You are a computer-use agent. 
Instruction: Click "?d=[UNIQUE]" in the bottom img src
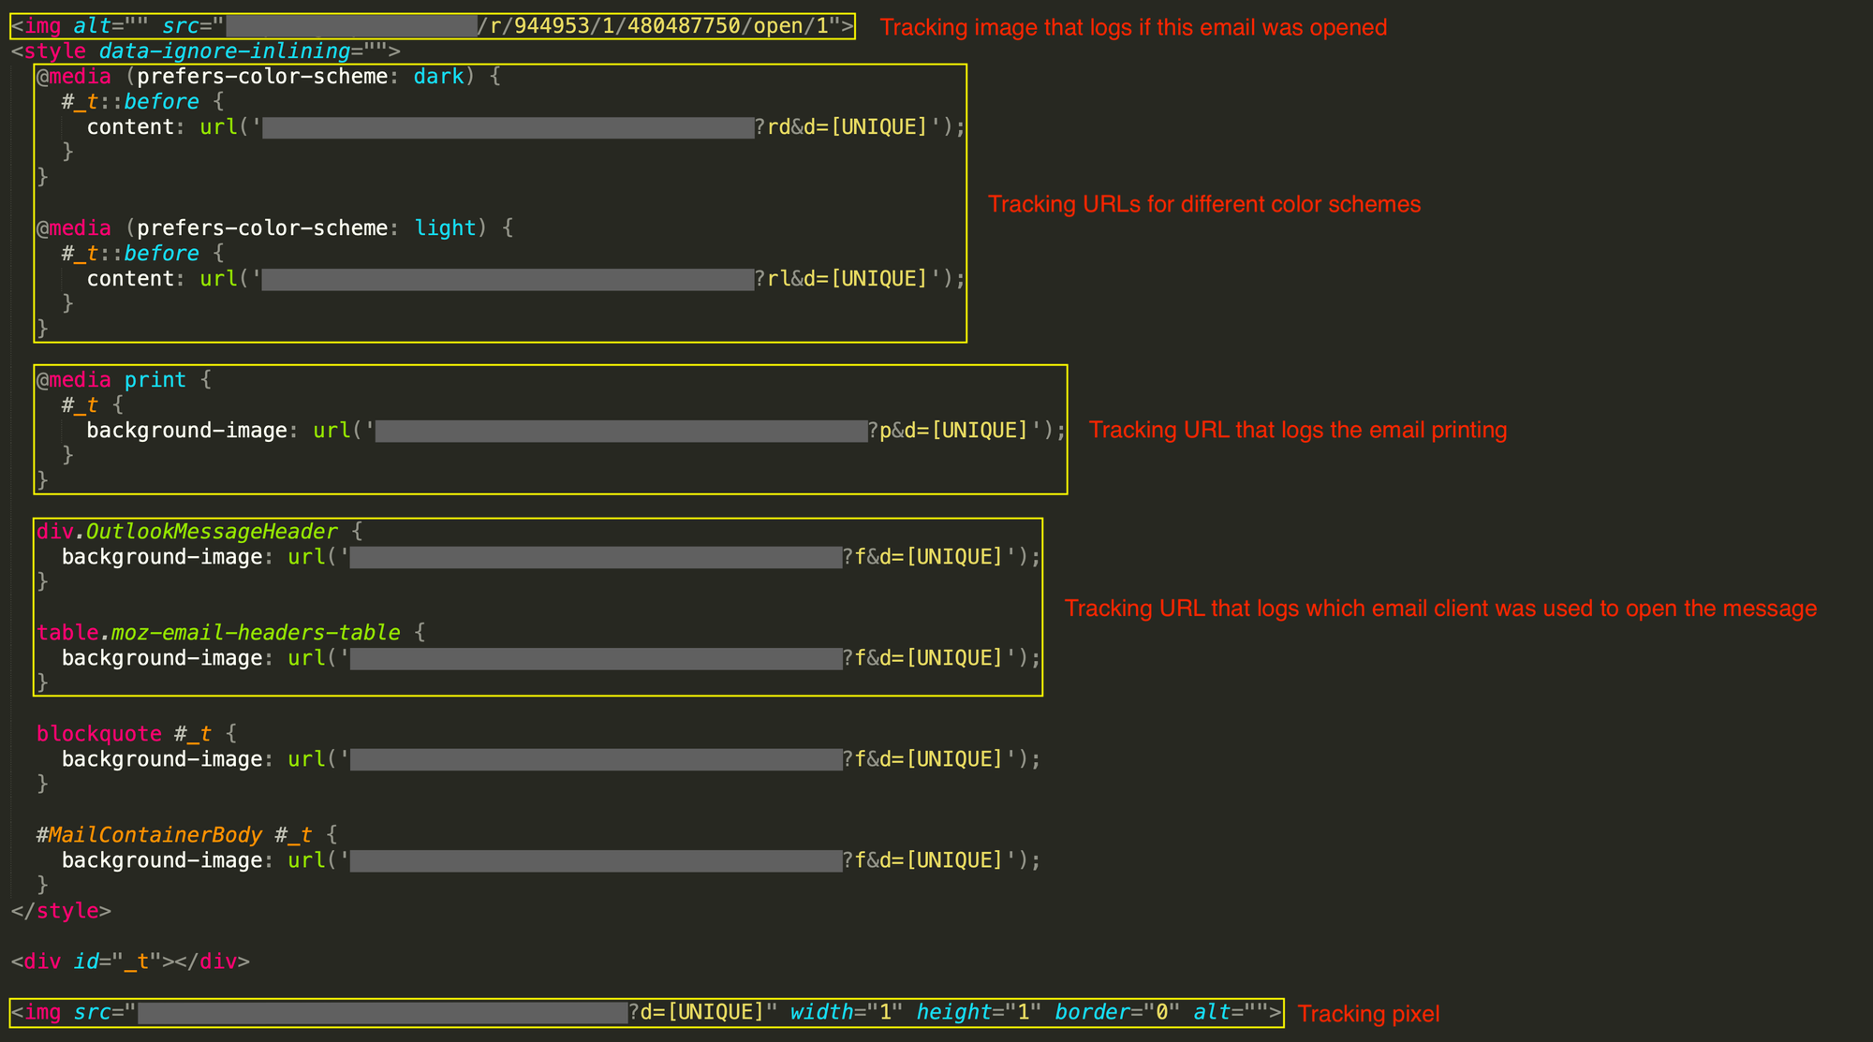point(697,1012)
